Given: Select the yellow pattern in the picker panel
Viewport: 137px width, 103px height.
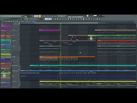Looking at the screenshot, I should point(6,56).
